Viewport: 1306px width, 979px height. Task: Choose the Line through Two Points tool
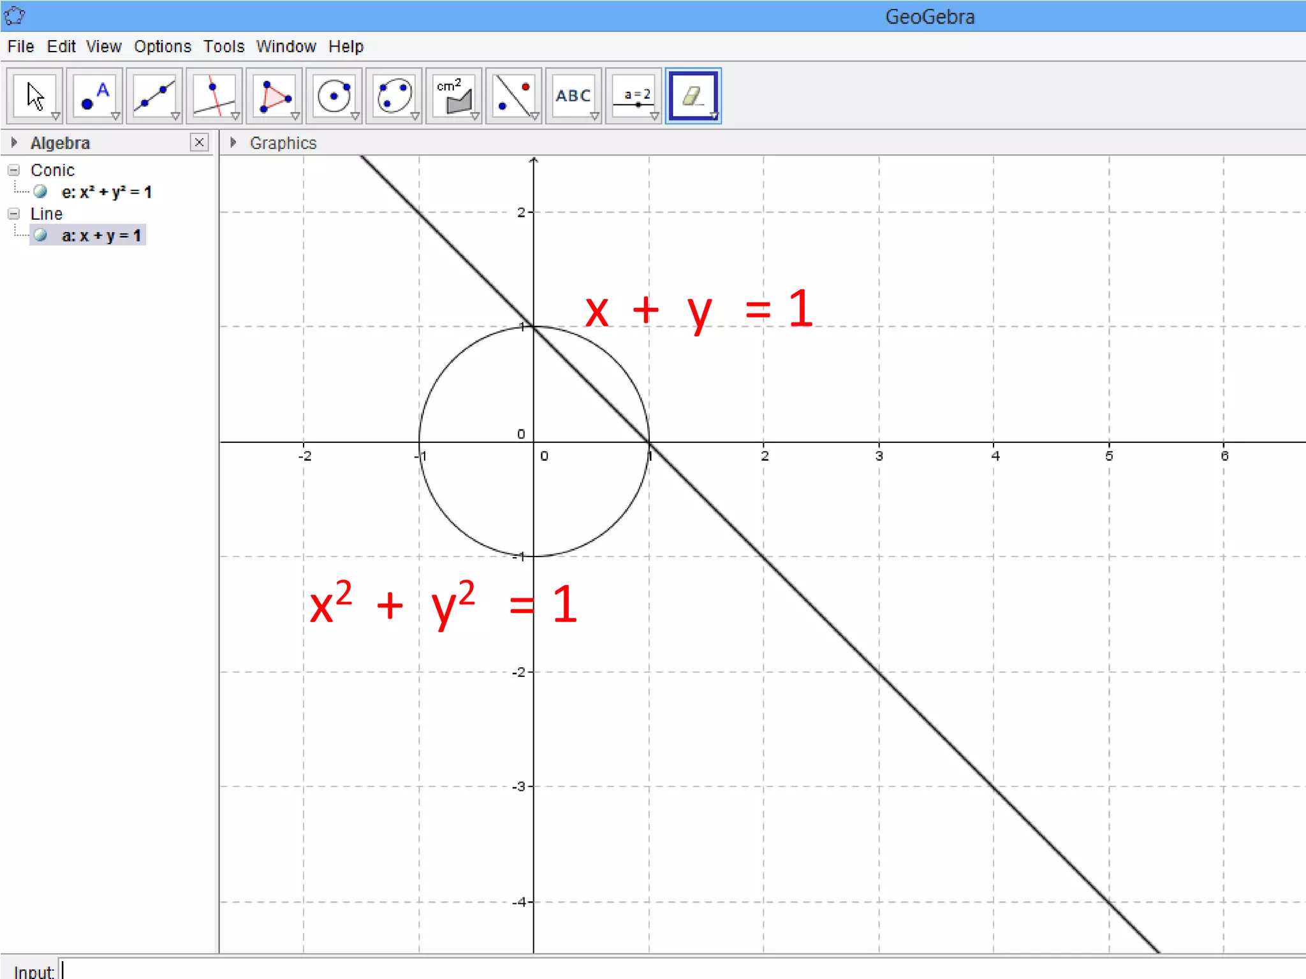point(154,96)
